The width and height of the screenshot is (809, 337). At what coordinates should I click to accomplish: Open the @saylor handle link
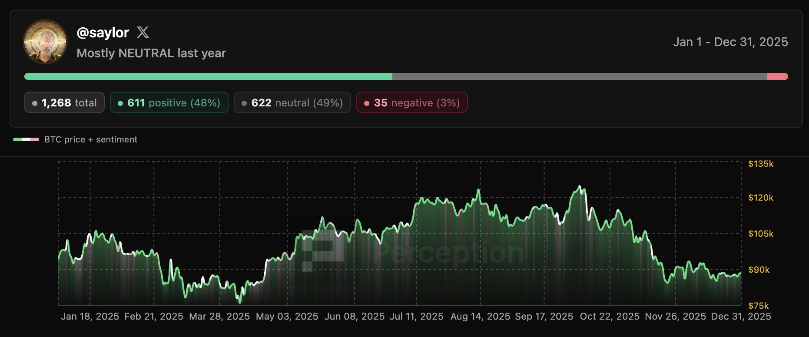pyautogui.click(x=103, y=33)
